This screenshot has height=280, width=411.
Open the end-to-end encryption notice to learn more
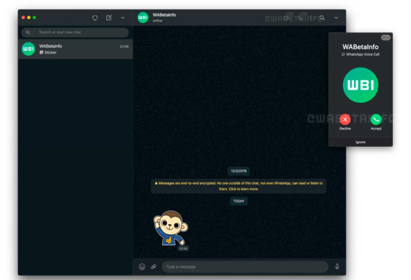[239, 186]
